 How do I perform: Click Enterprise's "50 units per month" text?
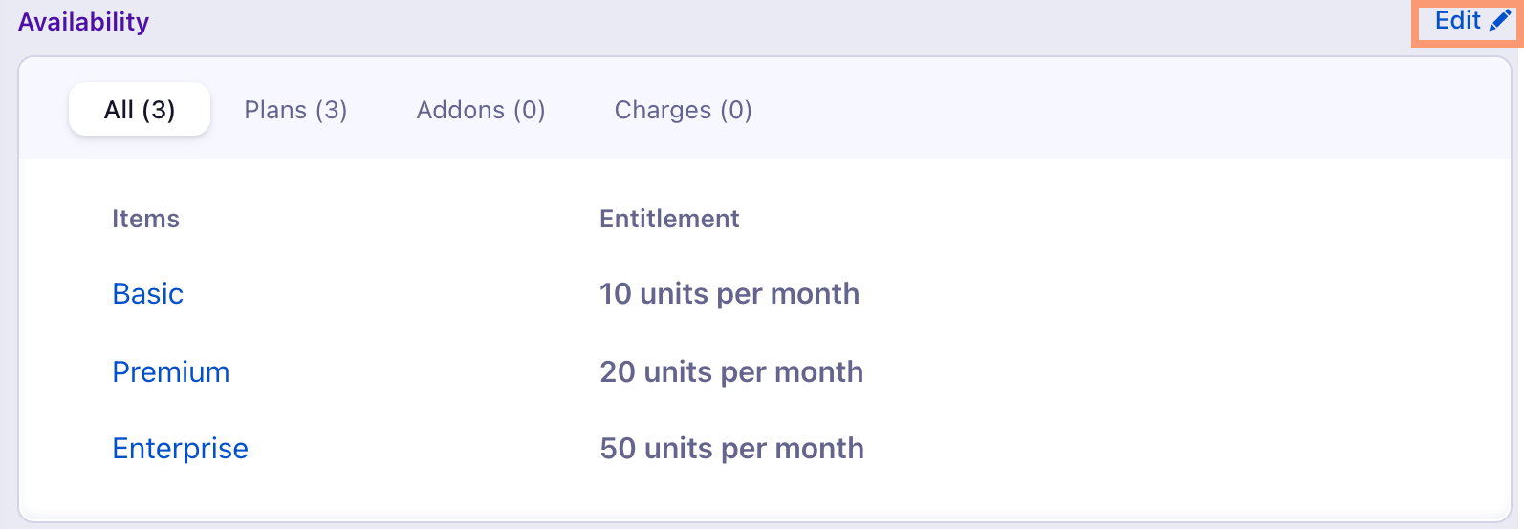click(x=731, y=448)
